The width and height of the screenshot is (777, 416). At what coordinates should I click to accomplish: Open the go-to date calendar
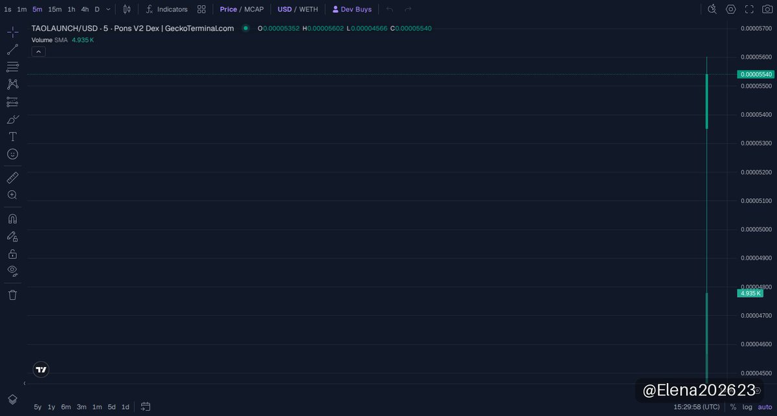tap(146, 406)
